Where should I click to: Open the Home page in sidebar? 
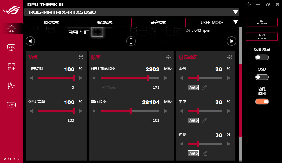pos(11,29)
